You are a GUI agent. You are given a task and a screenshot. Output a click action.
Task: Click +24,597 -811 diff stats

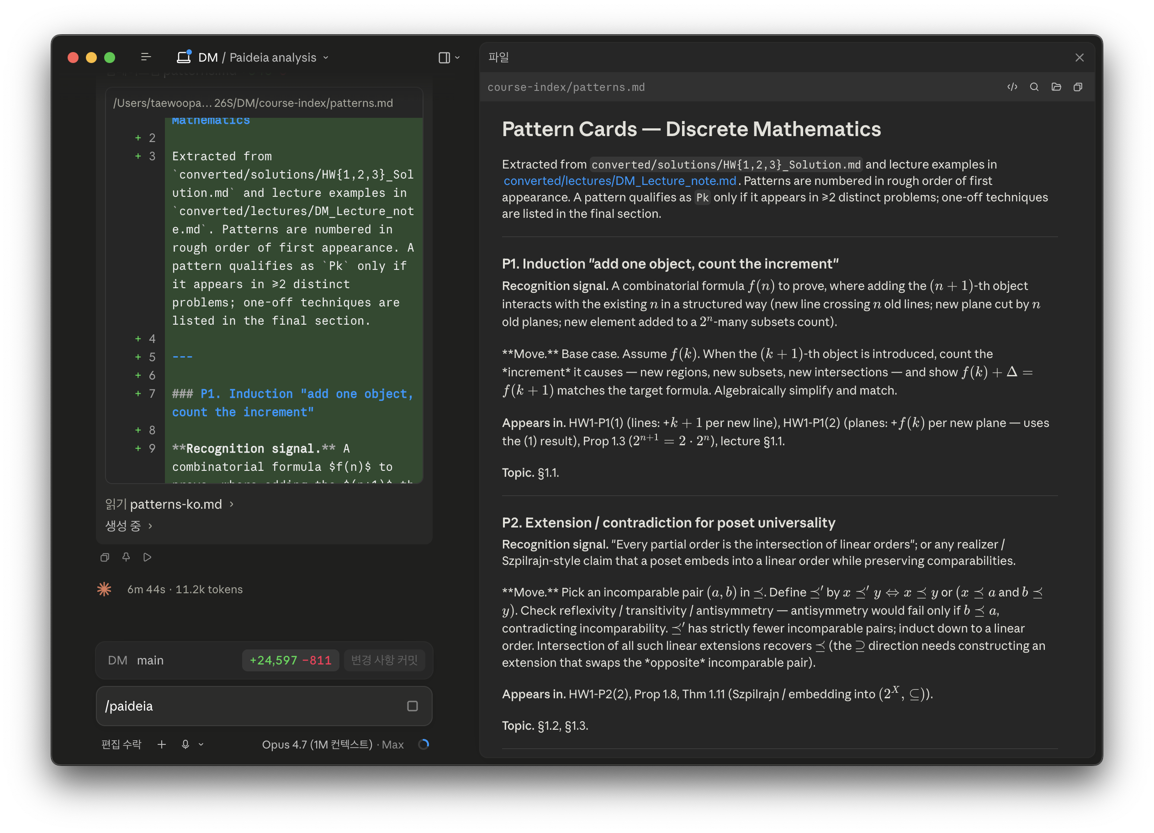coord(291,660)
